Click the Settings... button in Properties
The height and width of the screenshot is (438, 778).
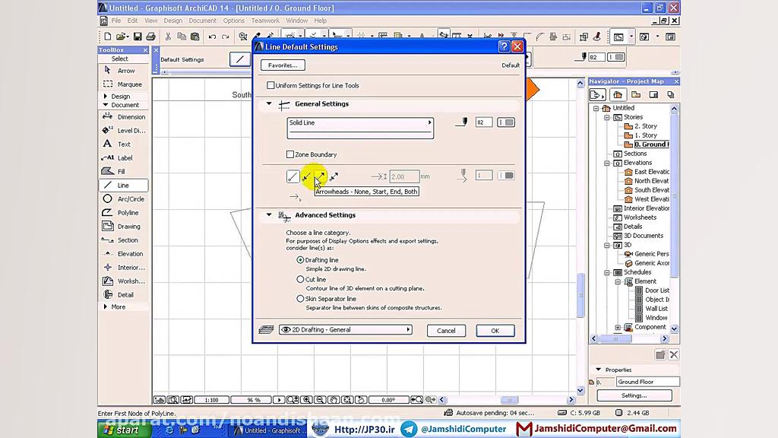(634, 395)
